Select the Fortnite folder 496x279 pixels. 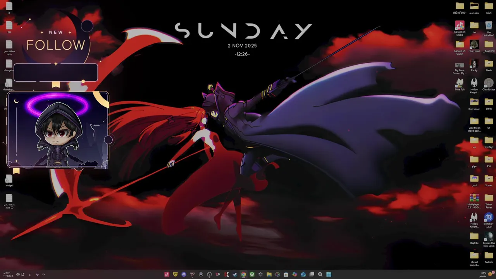tap(489, 257)
